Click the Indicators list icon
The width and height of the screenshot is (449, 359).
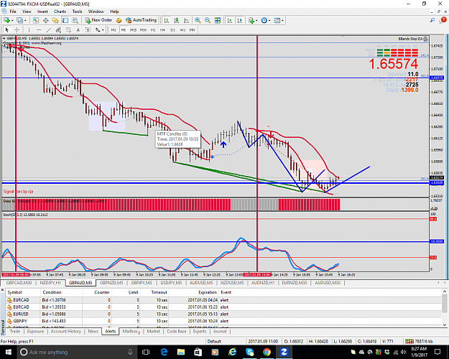[x=251, y=20]
